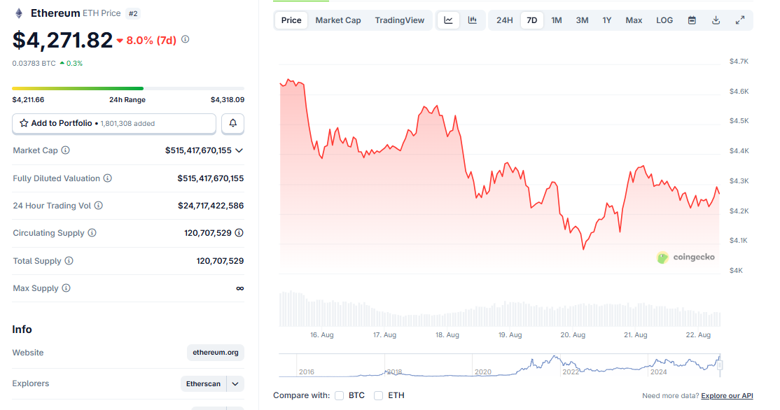780x410 pixels.
Task: Tick the BTC compare checkbox
Action: point(340,395)
